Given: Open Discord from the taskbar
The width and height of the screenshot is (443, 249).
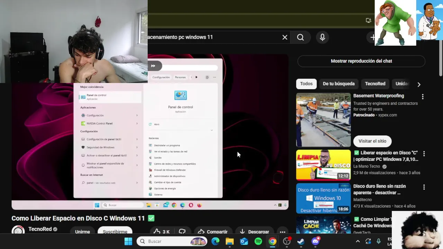Looking at the screenshot, I should [315, 241].
